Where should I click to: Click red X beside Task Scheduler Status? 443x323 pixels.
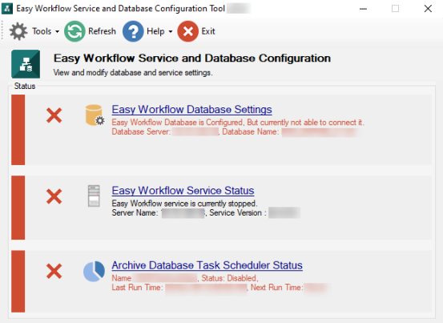(54, 271)
